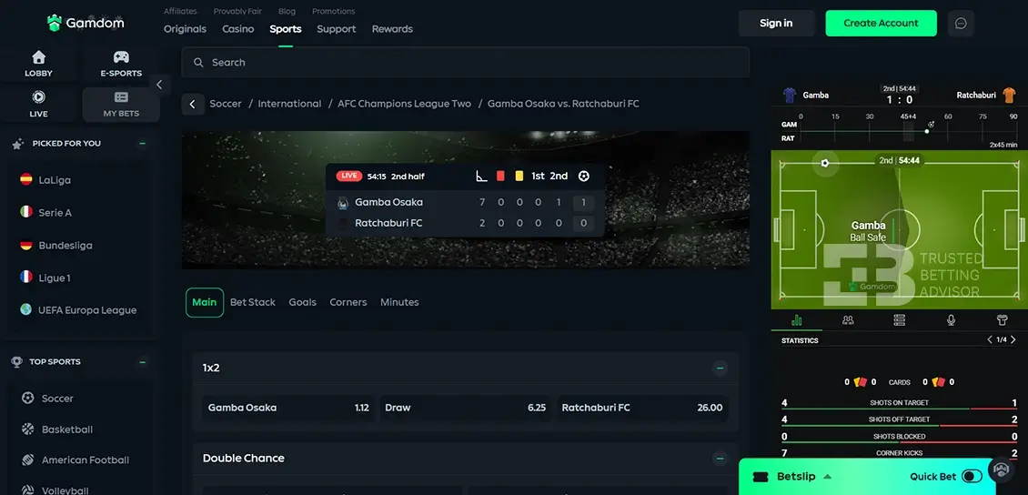Screen dimensions: 1028x495
Task: Click the soccer ball goals icon in scoreboard
Action: (x=583, y=176)
